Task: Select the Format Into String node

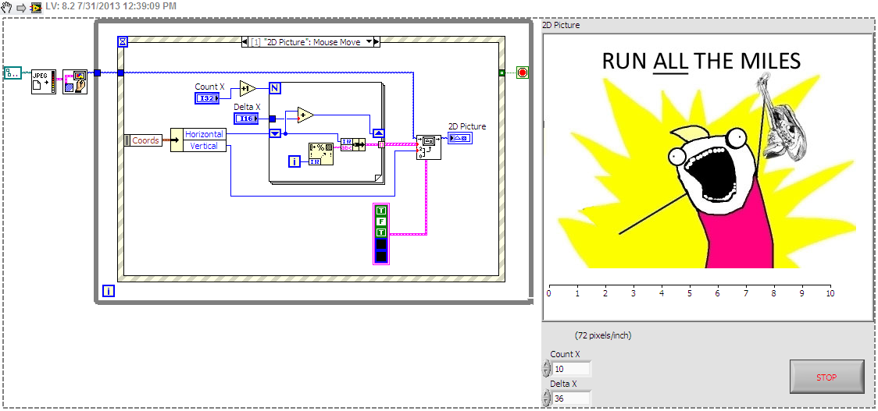Action: (x=321, y=154)
